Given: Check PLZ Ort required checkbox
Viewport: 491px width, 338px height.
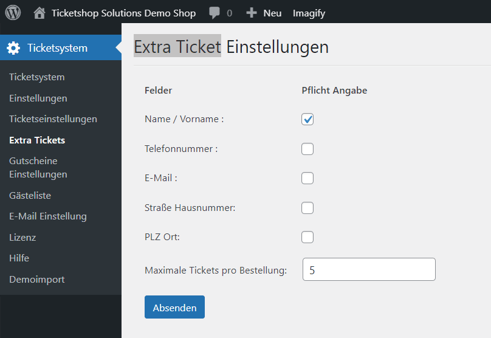Looking at the screenshot, I should tap(307, 237).
